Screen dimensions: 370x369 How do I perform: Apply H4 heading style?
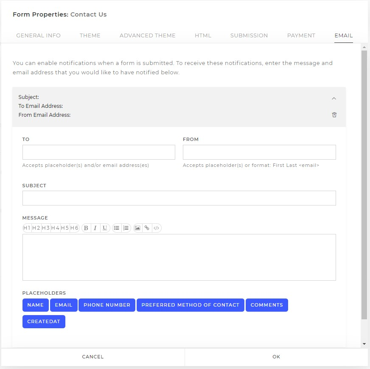pyautogui.click(x=55, y=228)
